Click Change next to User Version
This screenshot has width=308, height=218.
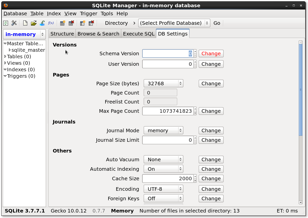211,64
